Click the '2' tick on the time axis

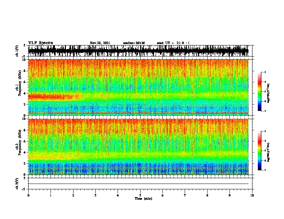pyautogui.click(x=73, y=195)
